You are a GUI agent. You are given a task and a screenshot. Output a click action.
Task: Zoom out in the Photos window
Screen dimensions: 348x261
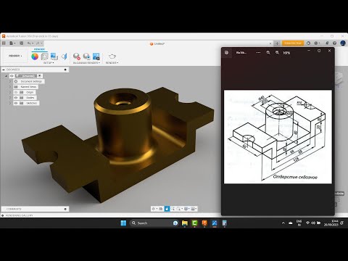point(268,52)
